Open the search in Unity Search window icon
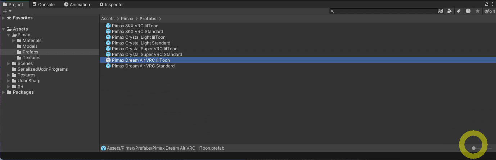The image size is (496, 160). 441,11
